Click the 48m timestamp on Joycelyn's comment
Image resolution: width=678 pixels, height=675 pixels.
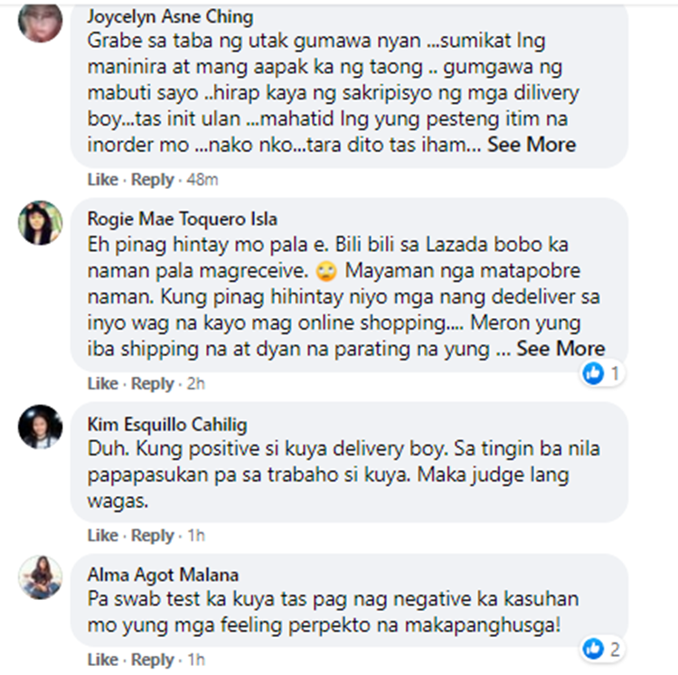[x=202, y=179]
